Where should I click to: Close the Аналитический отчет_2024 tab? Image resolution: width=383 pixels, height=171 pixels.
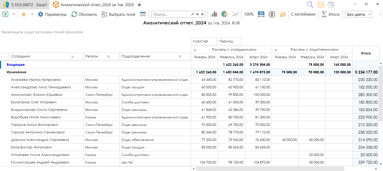[x=139, y=5]
